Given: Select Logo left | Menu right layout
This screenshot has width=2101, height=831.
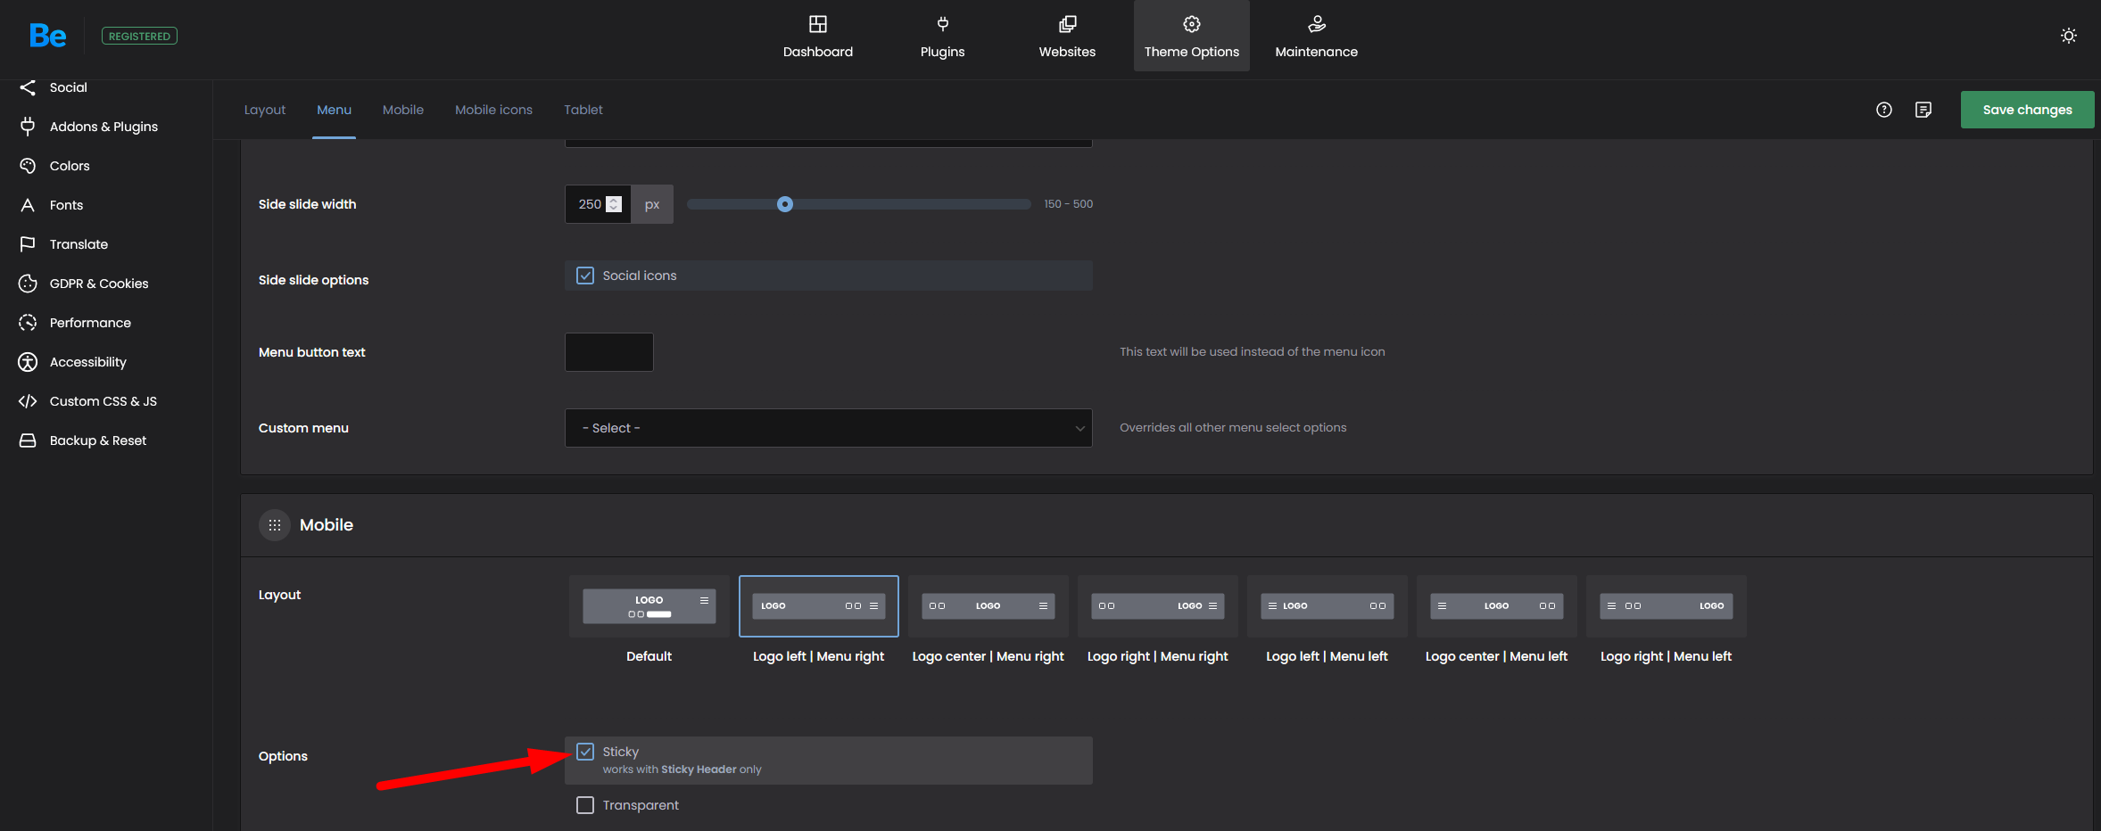Looking at the screenshot, I should pyautogui.click(x=819, y=606).
